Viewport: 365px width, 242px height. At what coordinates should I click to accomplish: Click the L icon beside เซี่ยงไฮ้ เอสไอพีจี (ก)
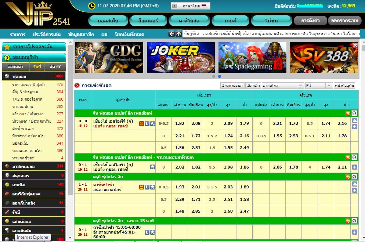click(147, 123)
